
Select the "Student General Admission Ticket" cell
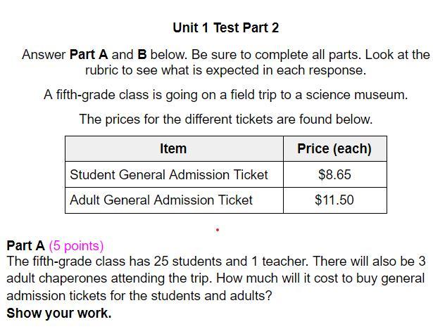[169, 175]
